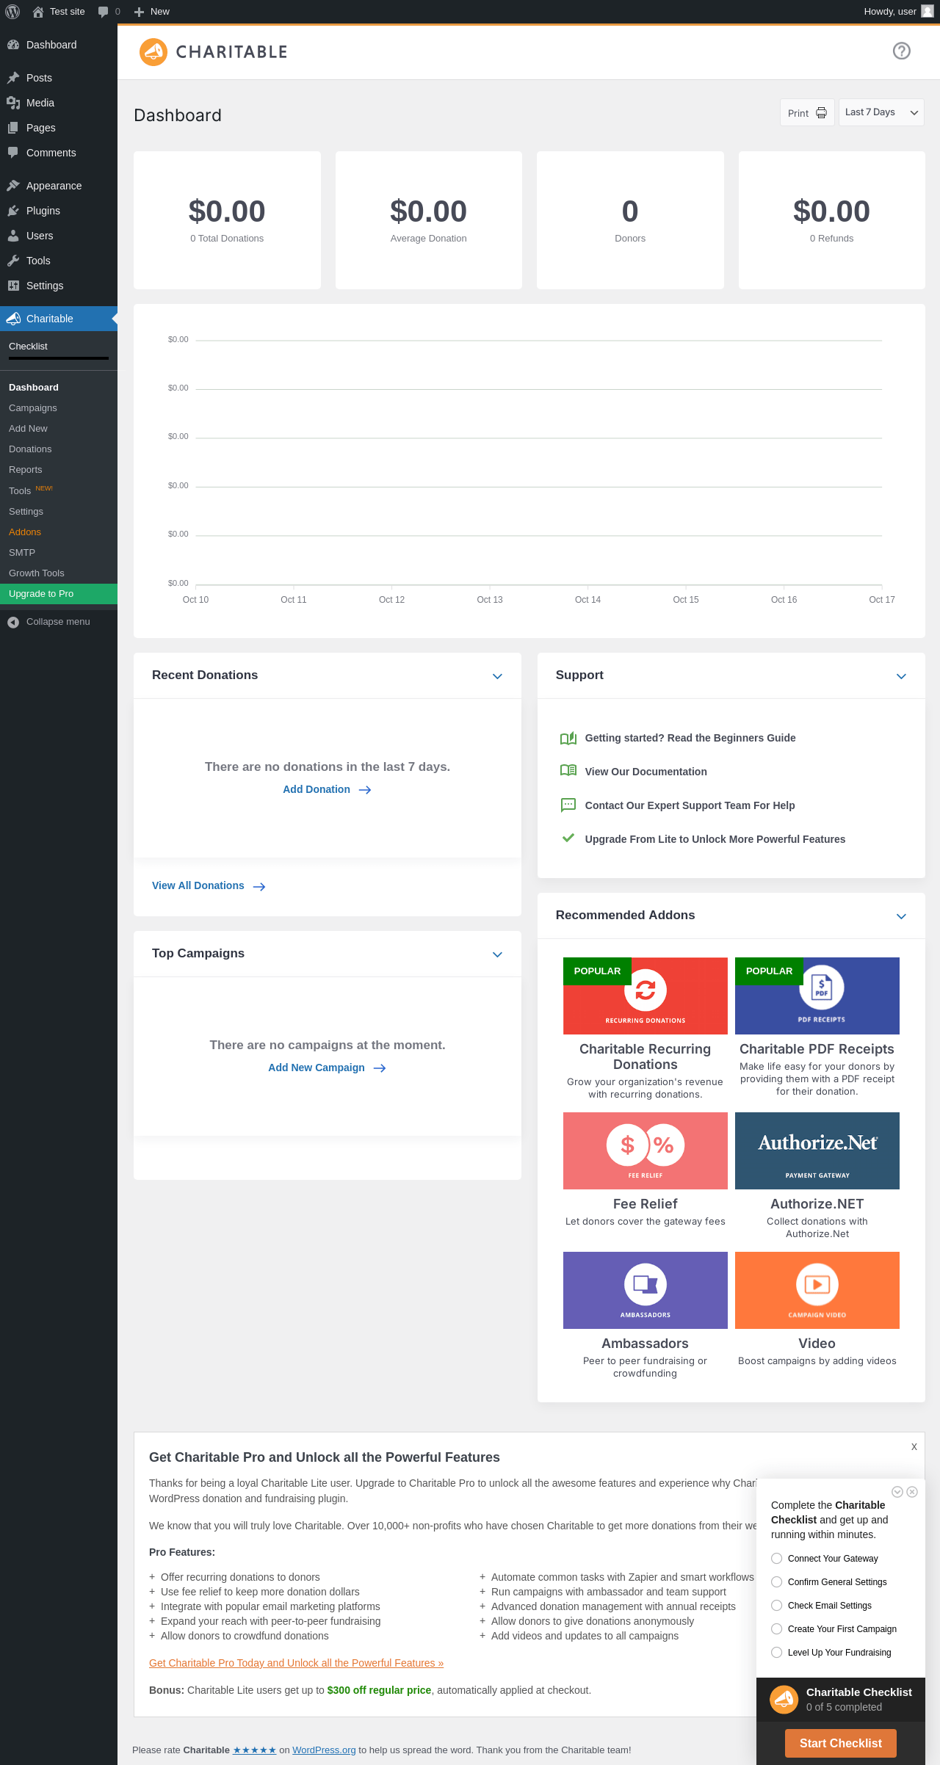Click the Comments item in sidebar
Viewport: 940px width, 1765px height.
[x=59, y=153]
